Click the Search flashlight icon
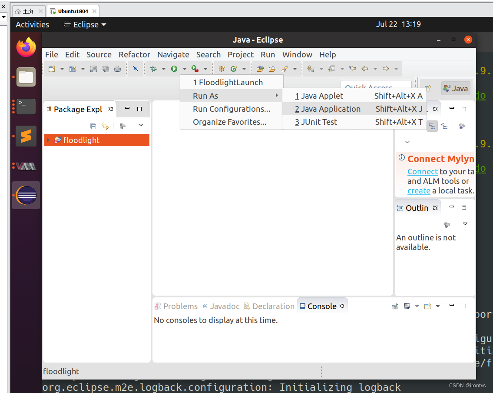The image size is (493, 393). point(285,69)
